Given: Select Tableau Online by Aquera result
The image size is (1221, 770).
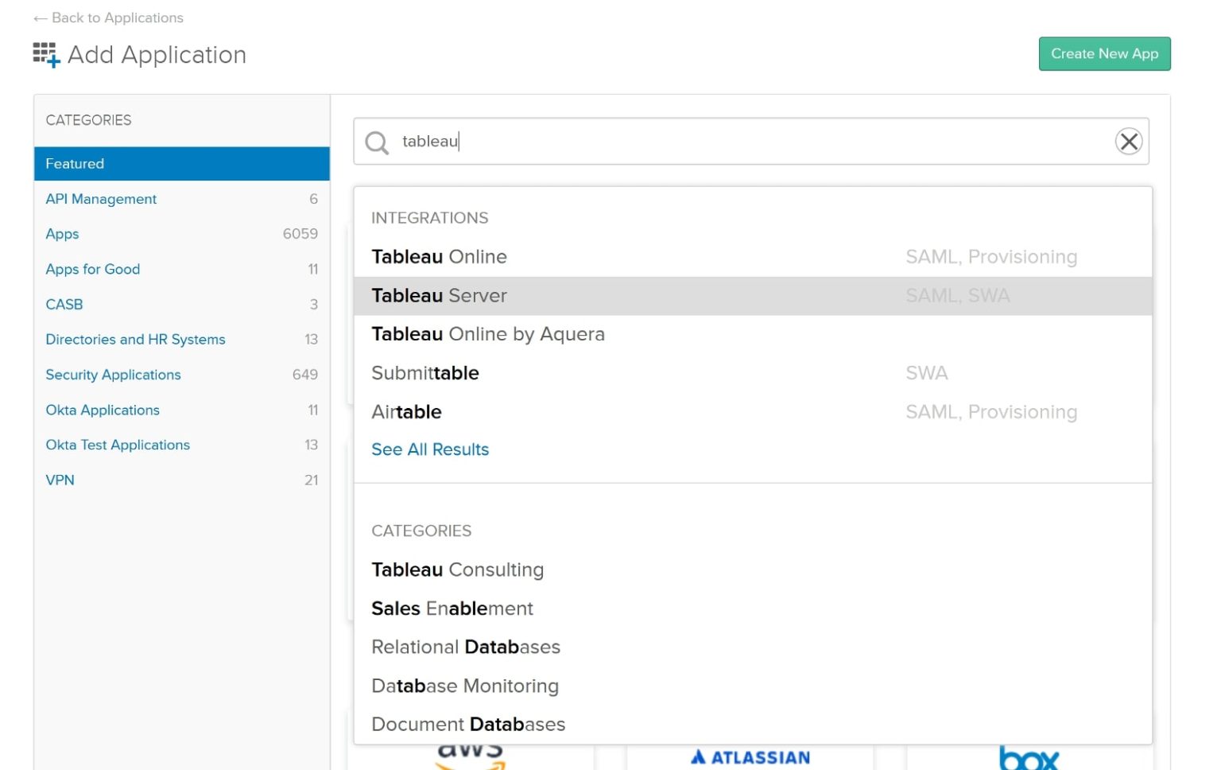Looking at the screenshot, I should point(487,334).
